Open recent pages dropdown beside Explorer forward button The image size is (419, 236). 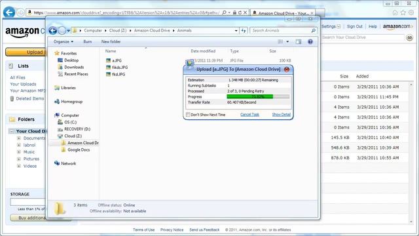pyautogui.click(x=68, y=31)
